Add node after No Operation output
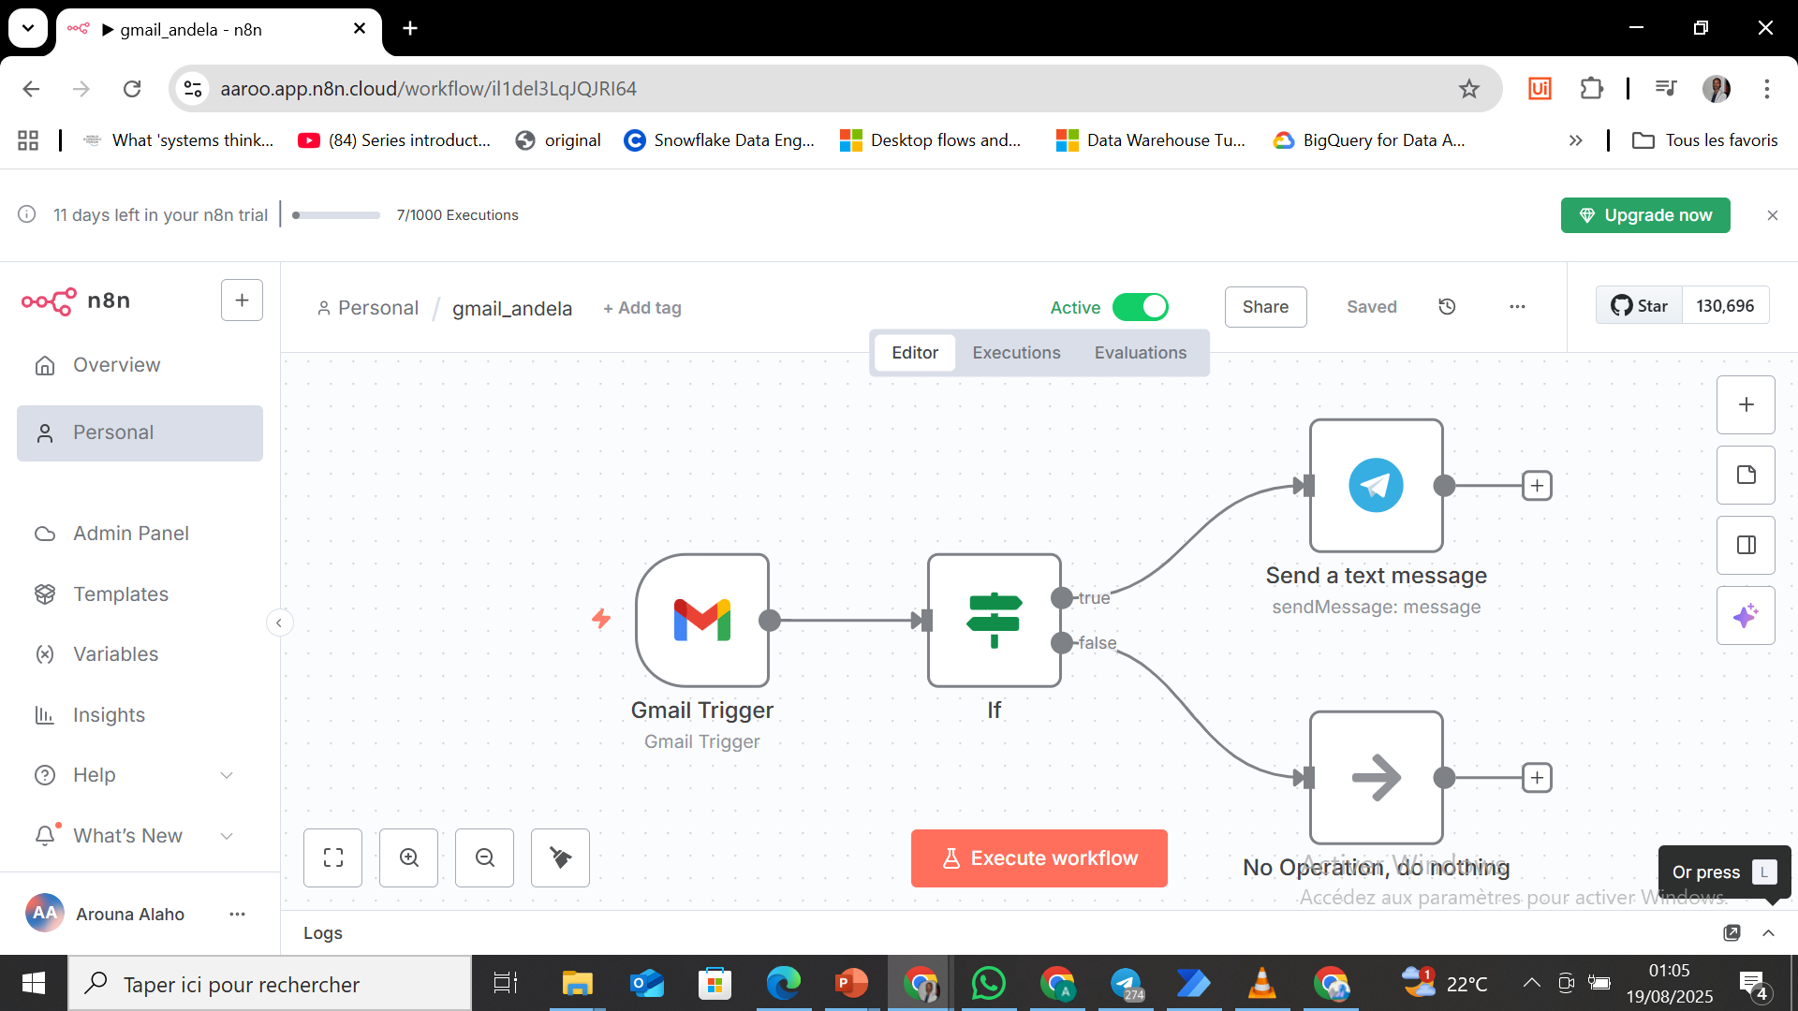Viewport: 1798px width, 1011px height. coord(1537,778)
